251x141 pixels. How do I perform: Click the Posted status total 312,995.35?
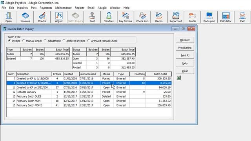(123, 67)
